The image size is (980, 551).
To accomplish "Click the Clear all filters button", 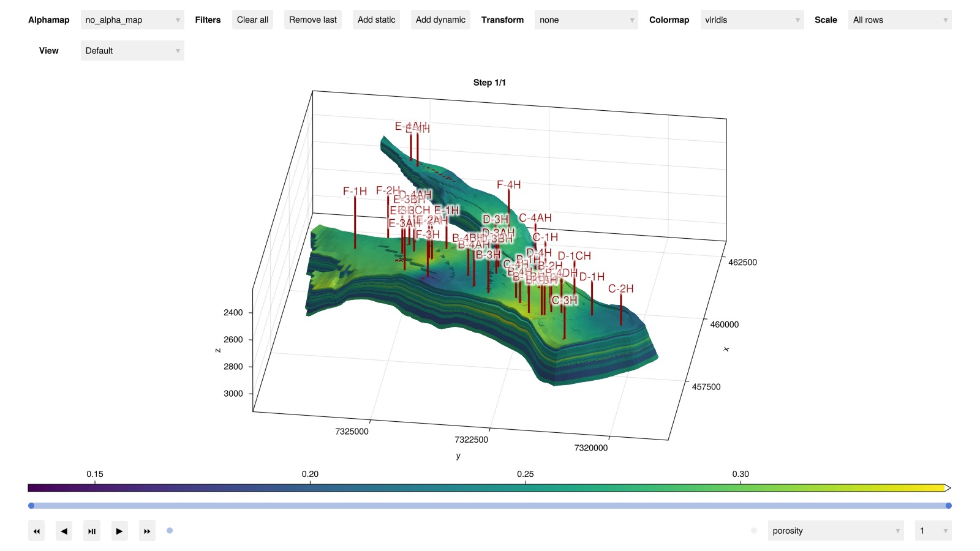I will [252, 20].
